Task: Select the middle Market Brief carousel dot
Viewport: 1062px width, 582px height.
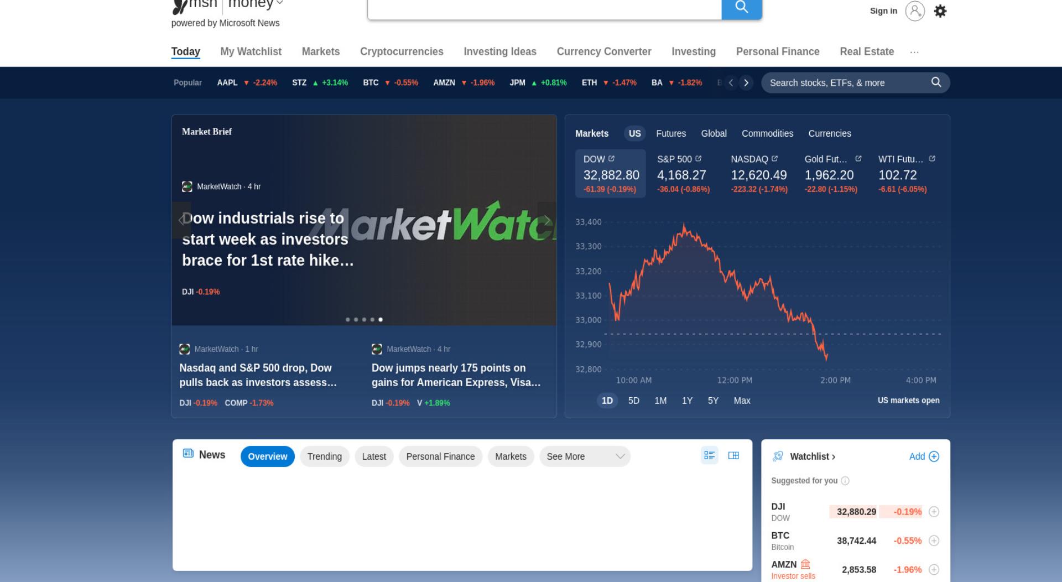Action: (364, 319)
